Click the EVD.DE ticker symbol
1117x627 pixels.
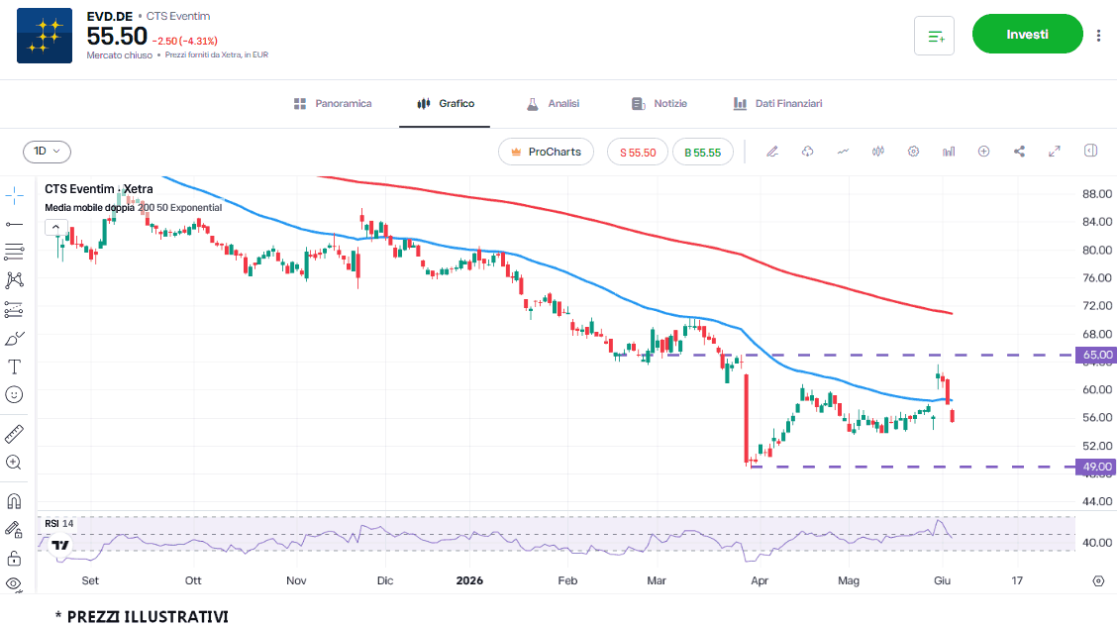(110, 16)
